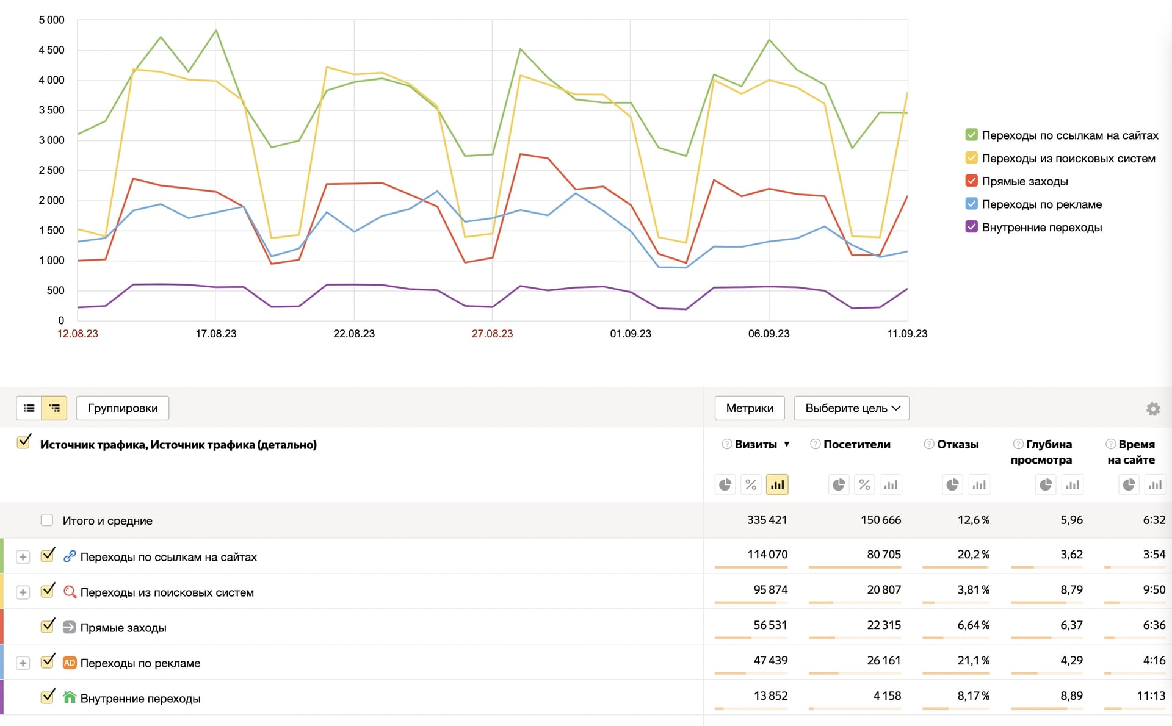Switch to flat list table view

(x=29, y=408)
